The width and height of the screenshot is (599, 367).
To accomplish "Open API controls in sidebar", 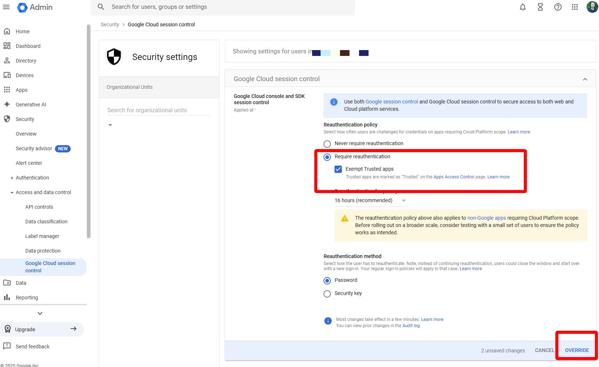I will 39,207.
